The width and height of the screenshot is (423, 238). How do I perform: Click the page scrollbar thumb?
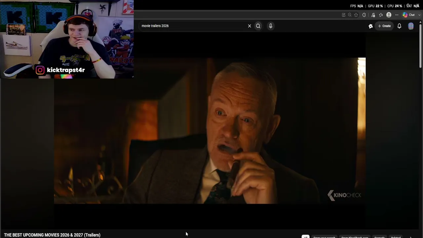[x=420, y=46]
